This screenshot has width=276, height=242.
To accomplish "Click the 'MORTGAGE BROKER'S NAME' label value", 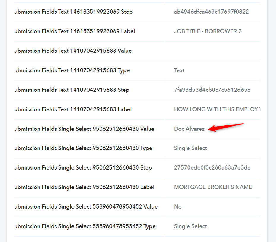I will point(213,187).
